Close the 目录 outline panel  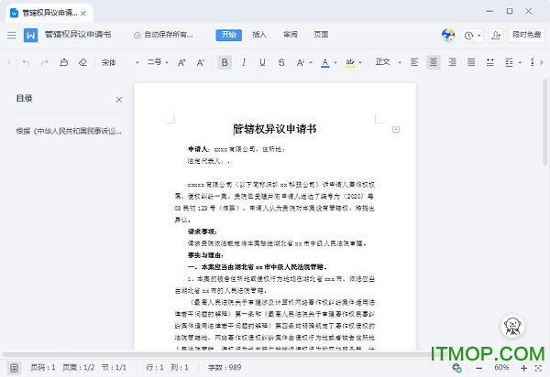pos(119,100)
